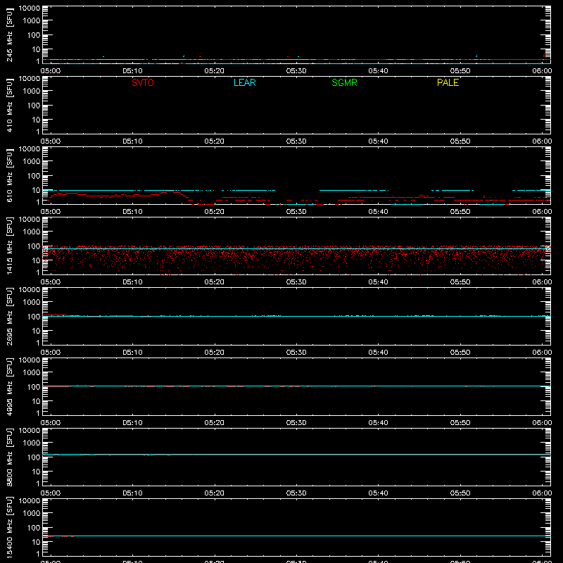Click 05:00 time label below 610 MHz panel
This screenshot has width=563, height=563.
[x=51, y=212]
